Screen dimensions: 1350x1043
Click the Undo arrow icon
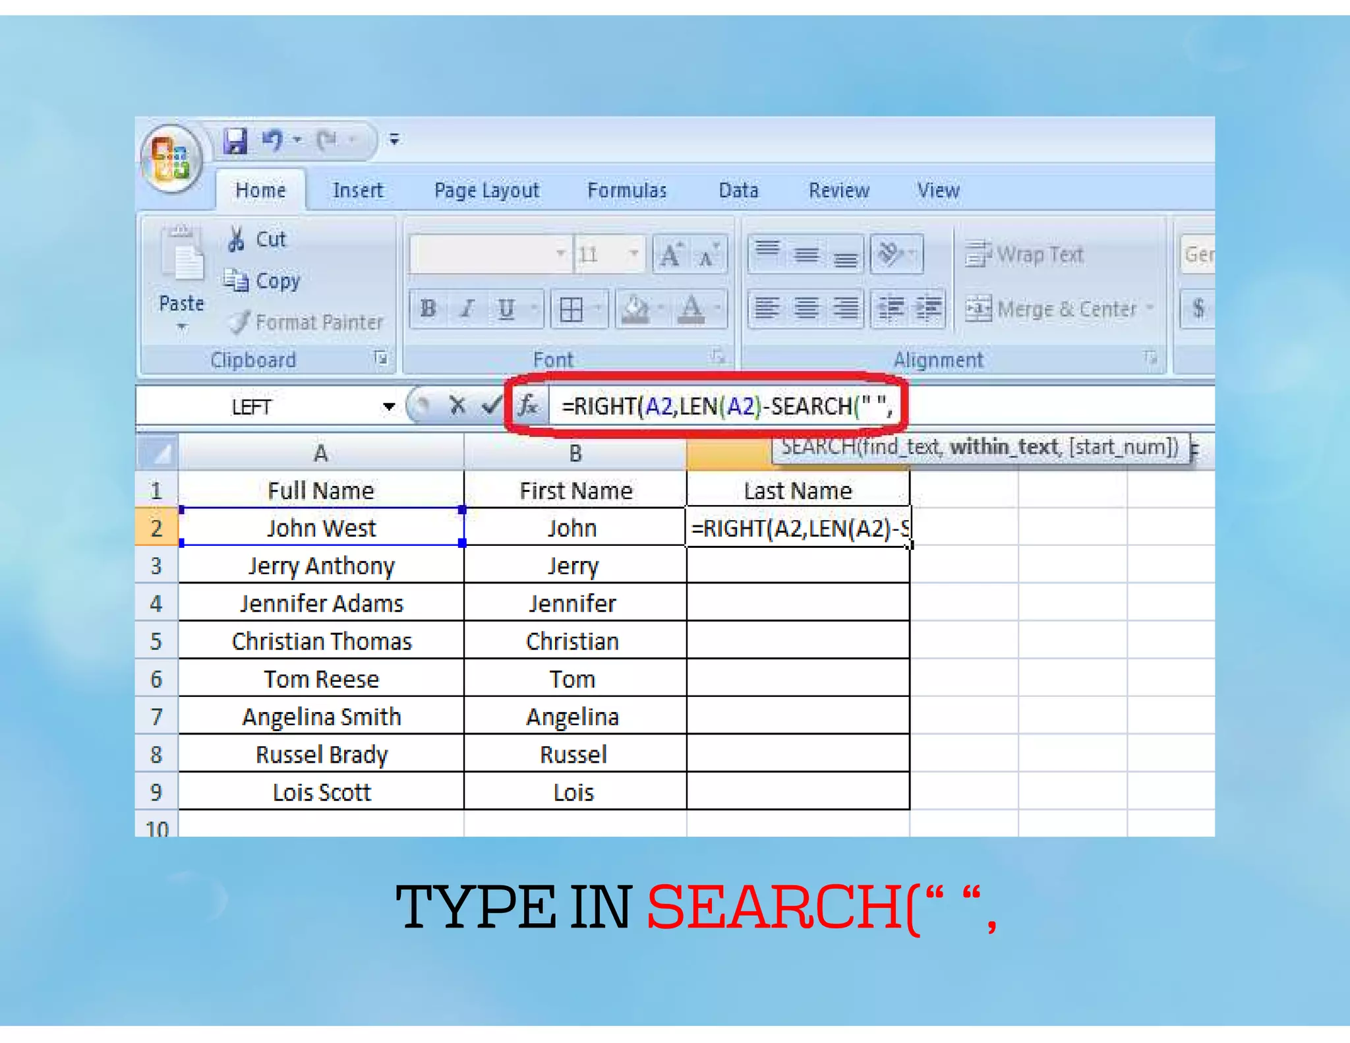[x=273, y=140]
